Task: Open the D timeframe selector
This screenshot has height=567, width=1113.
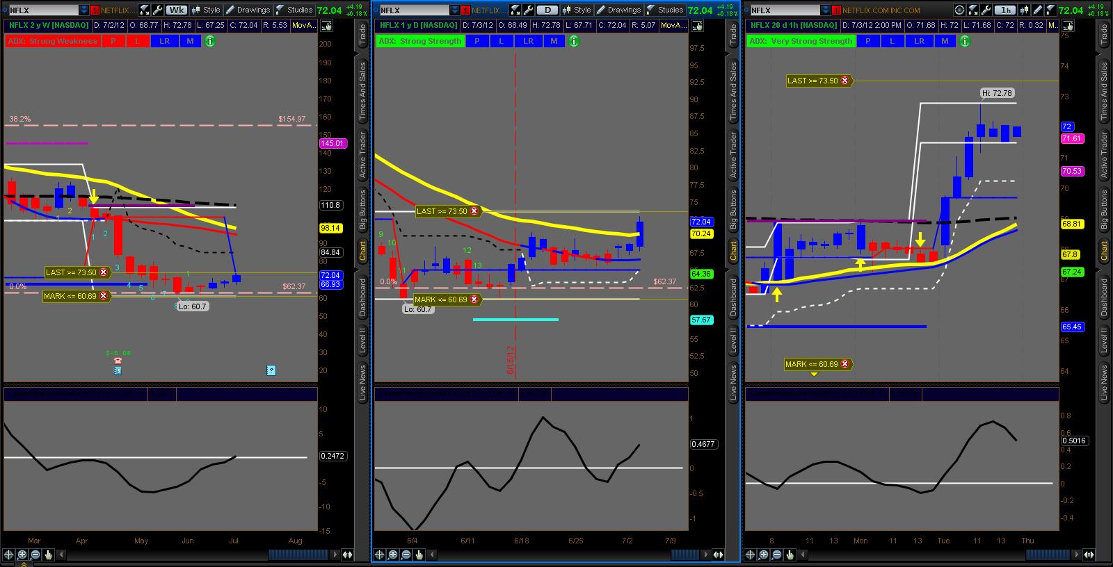Action: coord(547,10)
